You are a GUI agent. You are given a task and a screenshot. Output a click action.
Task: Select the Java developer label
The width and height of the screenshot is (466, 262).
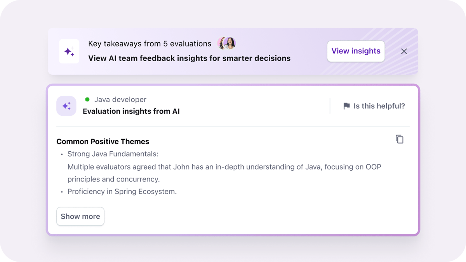pos(120,100)
